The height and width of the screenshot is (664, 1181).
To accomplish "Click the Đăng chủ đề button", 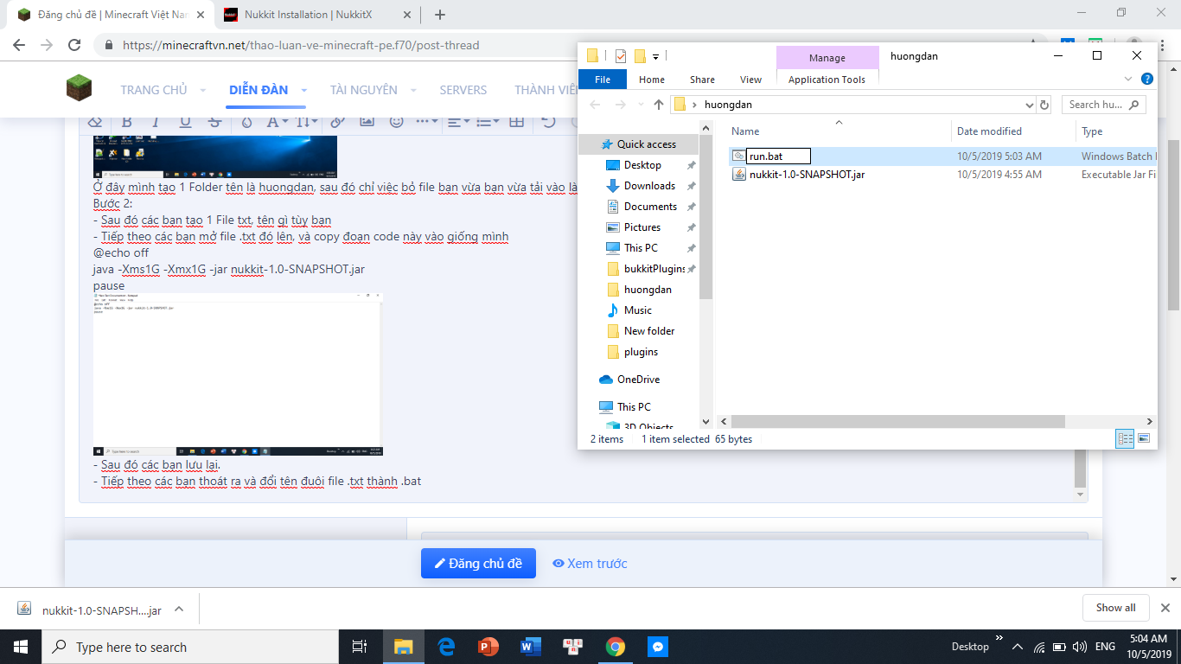I will (x=478, y=564).
